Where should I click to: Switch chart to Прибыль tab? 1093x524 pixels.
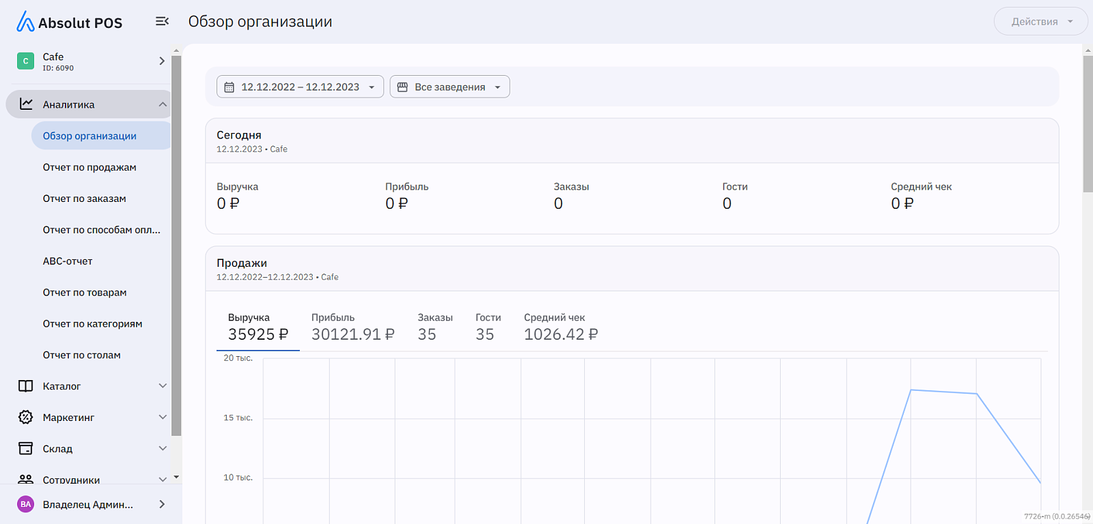coord(353,327)
